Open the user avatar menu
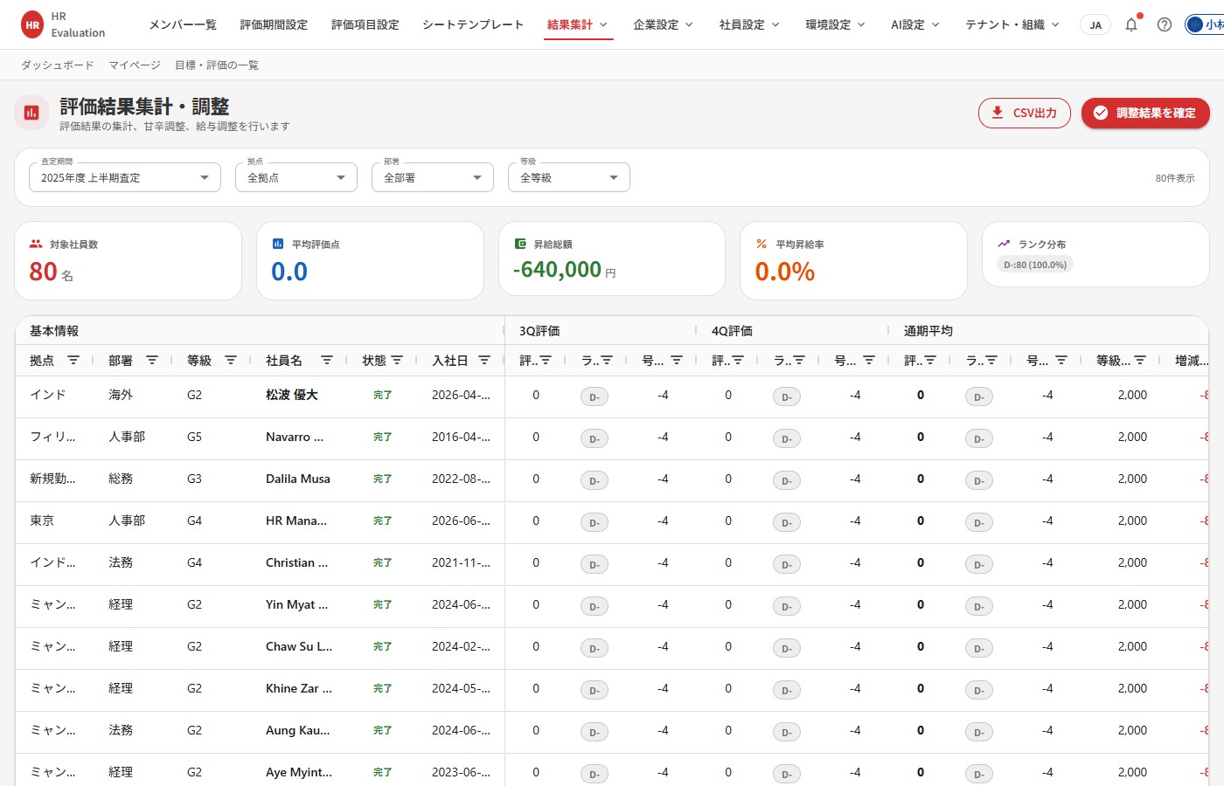The width and height of the screenshot is (1224, 786). 1204,24
